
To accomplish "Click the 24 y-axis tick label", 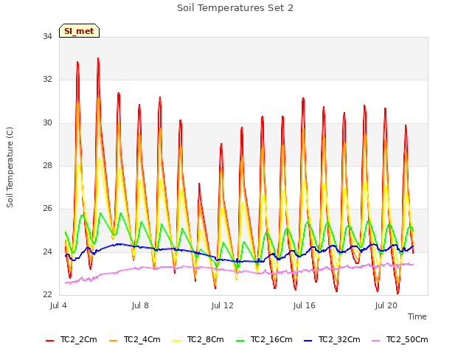I will point(47,251).
